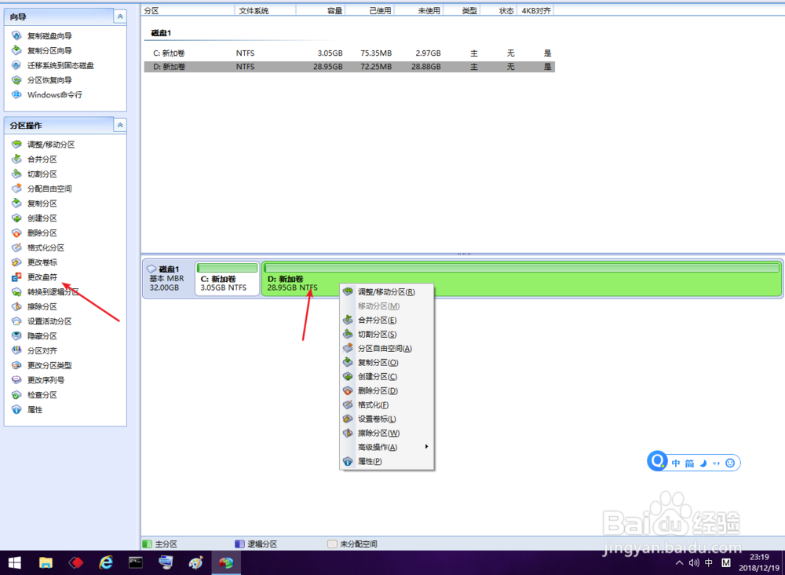Screen dimensions: 785x575
Task: Click the Windows命令行 icon
Action: point(16,94)
